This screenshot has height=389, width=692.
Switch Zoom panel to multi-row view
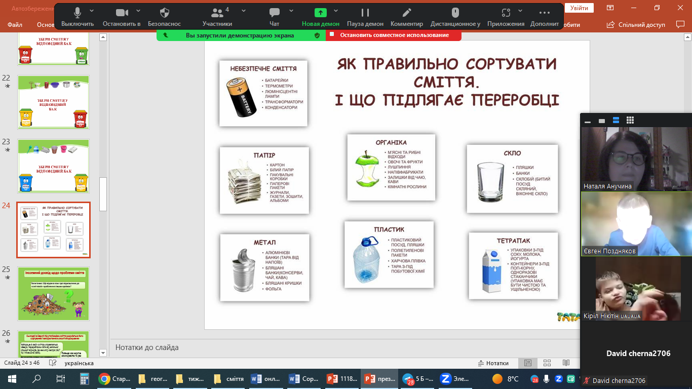coord(616,121)
